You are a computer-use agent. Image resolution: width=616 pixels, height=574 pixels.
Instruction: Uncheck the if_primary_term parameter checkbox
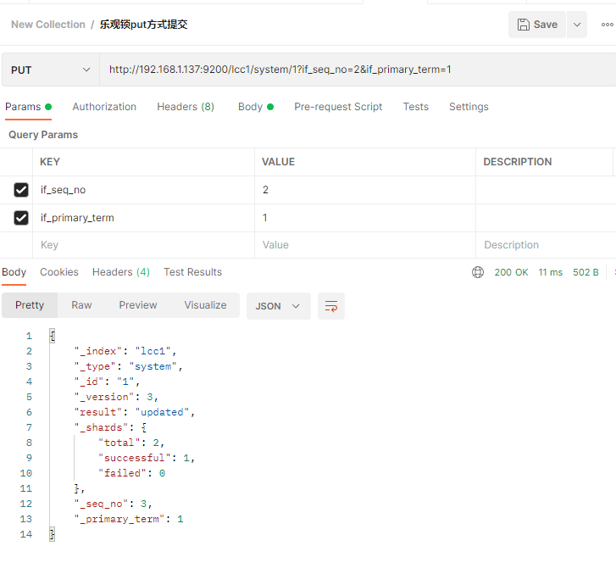coord(21,218)
